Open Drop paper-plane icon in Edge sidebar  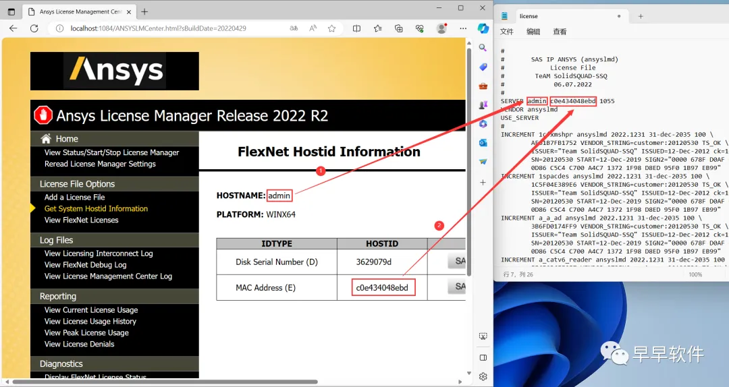(483, 162)
